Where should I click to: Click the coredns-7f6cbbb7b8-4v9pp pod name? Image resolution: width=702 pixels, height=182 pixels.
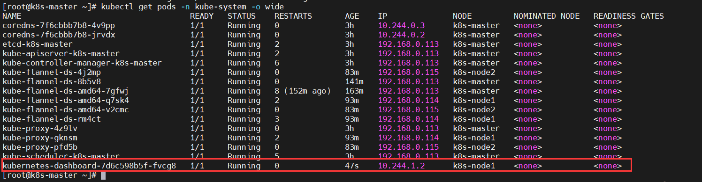59,25
